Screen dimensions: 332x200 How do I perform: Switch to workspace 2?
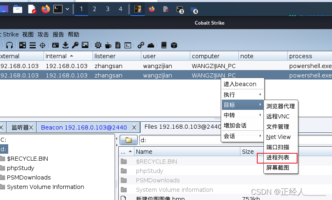coord(95,9)
